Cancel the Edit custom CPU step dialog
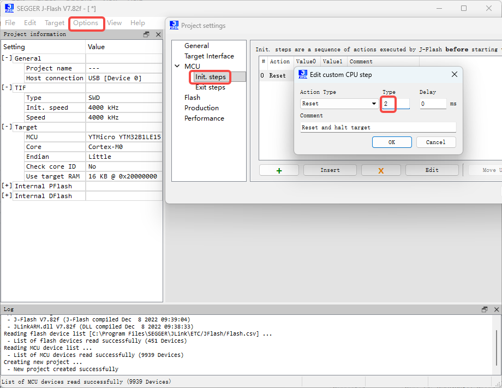Screen dimensions: 502x388 [436, 142]
